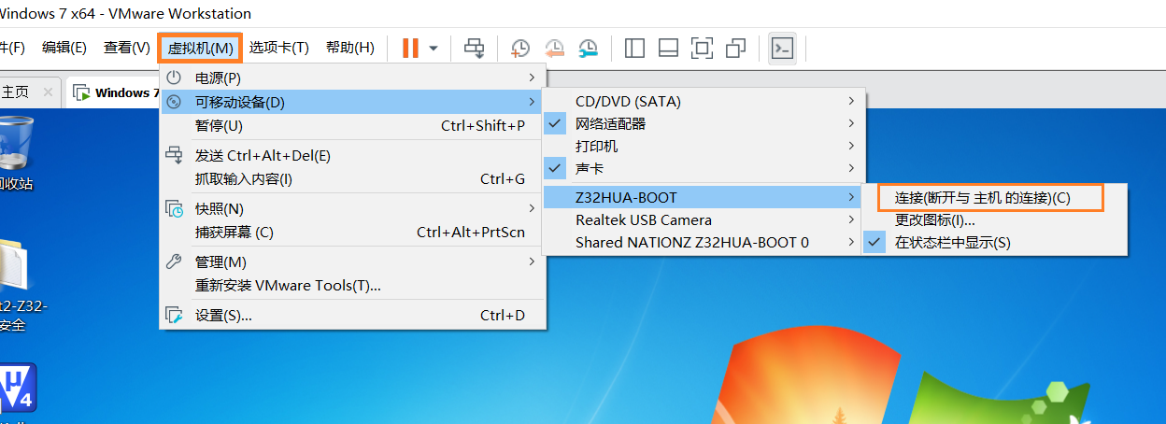
Task: Toggle the 声卡 checked device
Action: (704, 168)
